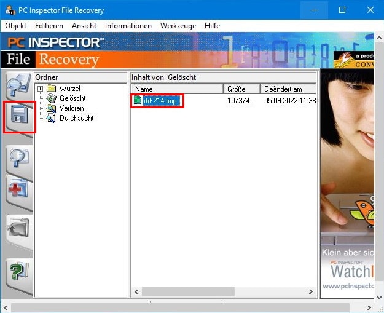Screen dimensions: 384x313
Task: Select the Verloren tree entry
Action: pyautogui.click(x=71, y=108)
